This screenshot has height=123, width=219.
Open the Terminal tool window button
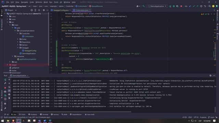pos(44,114)
